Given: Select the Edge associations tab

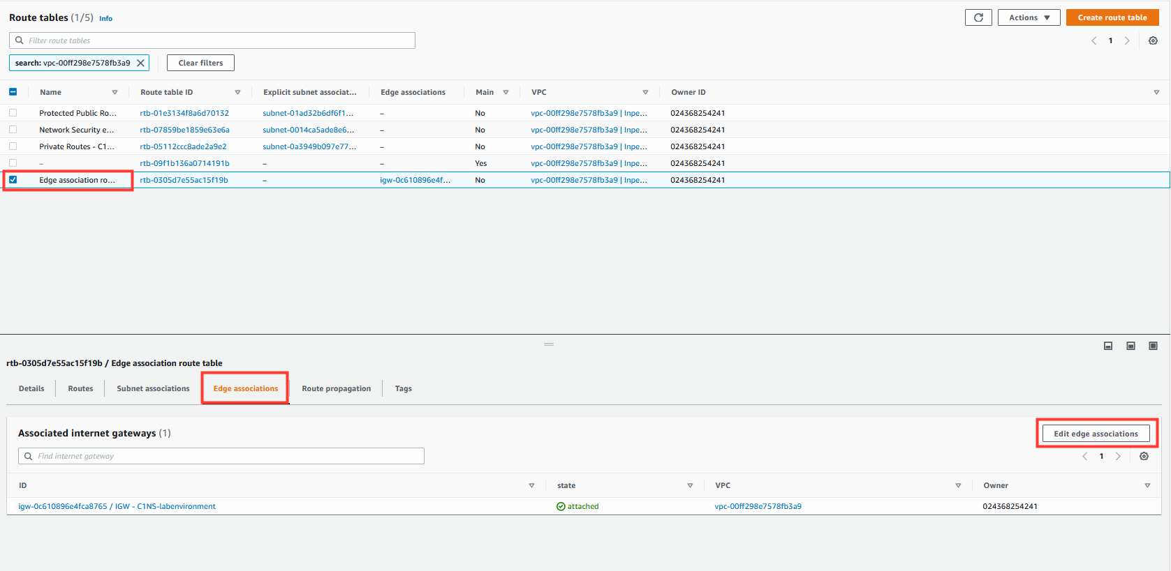Looking at the screenshot, I should pos(246,388).
